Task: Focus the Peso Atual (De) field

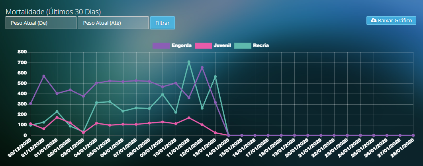Action: click(41, 23)
